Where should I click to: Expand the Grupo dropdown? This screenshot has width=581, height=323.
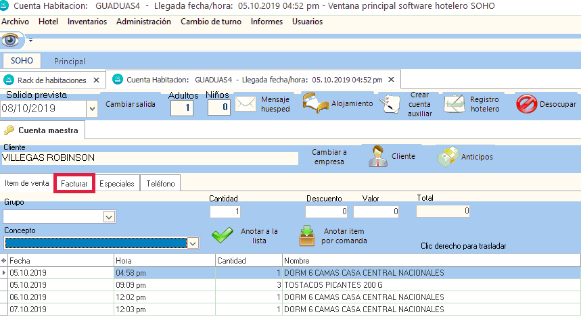(109, 217)
